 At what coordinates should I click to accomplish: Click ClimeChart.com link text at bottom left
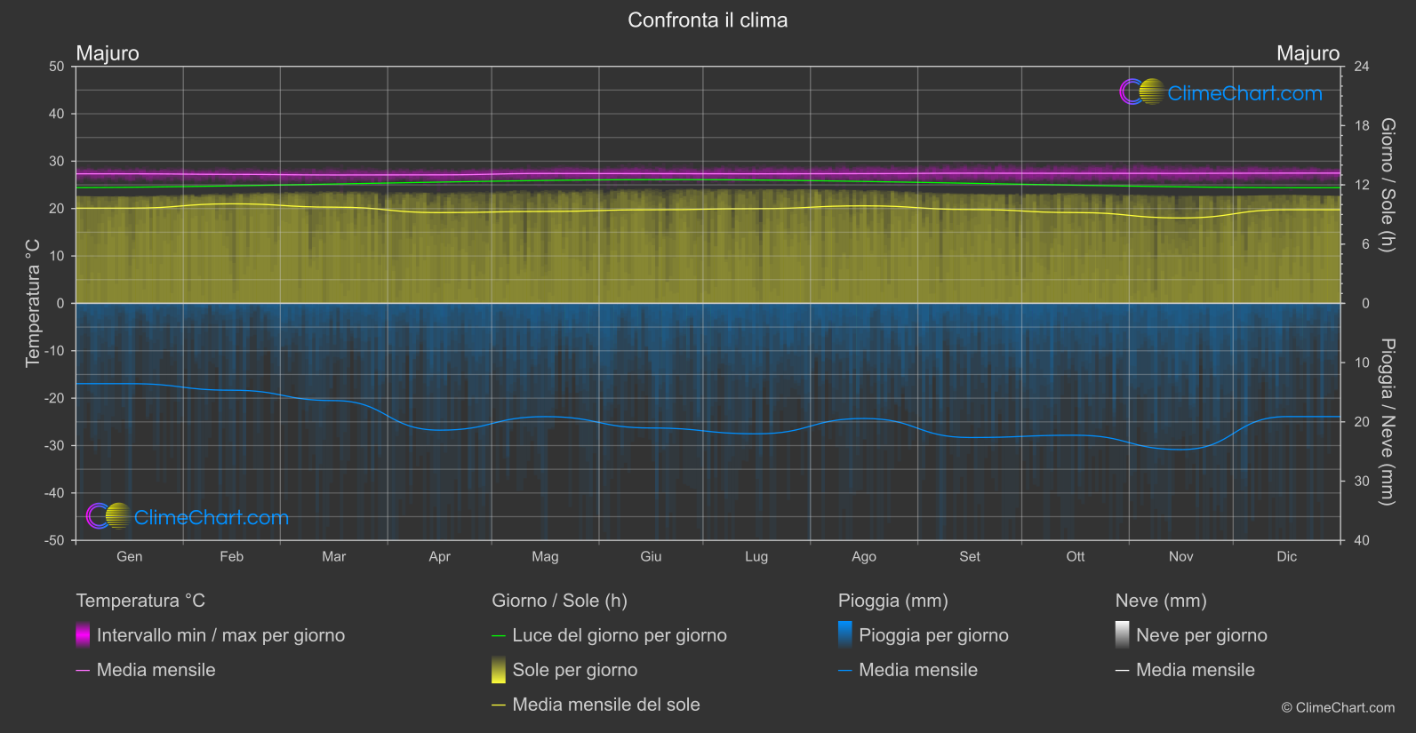point(212,517)
